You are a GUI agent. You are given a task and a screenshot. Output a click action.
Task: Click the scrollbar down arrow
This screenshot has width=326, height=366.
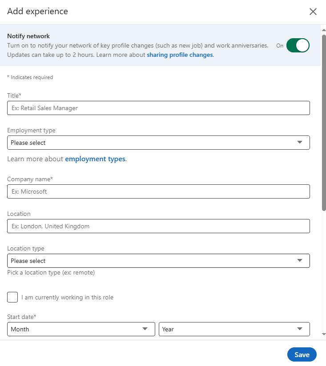pyautogui.click(x=323, y=334)
